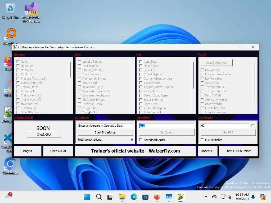Click the Set FPS button
271x203 pixels.
coord(228,132)
